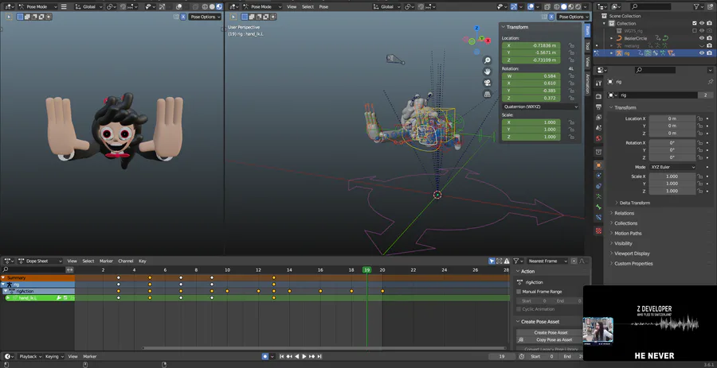
Task: Open the Quaternion (WXYZ) rotation mode dropdown
Action: [x=539, y=106]
